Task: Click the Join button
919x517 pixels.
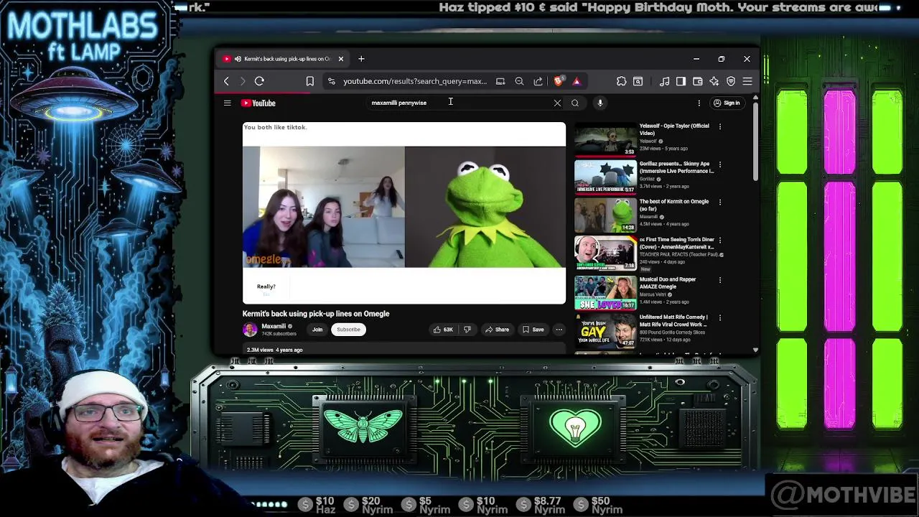Action: click(317, 330)
